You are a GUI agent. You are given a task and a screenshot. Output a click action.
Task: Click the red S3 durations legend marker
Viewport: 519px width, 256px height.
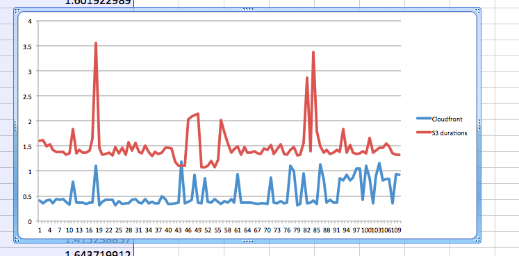(424, 132)
